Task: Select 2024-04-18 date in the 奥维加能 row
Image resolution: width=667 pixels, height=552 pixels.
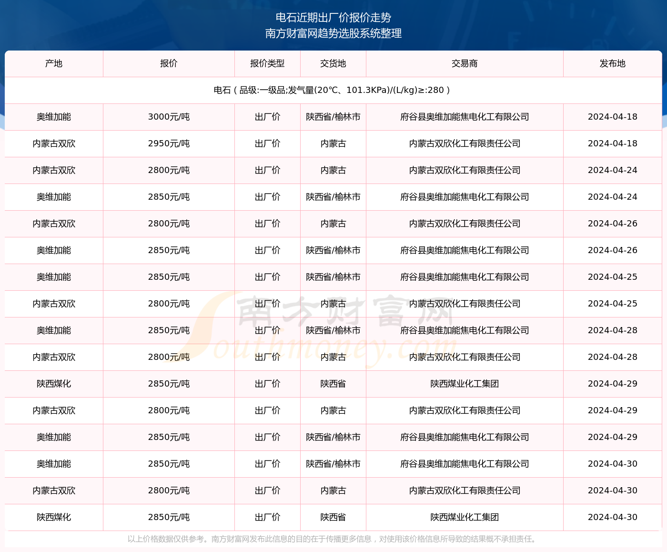Action: 613,117
